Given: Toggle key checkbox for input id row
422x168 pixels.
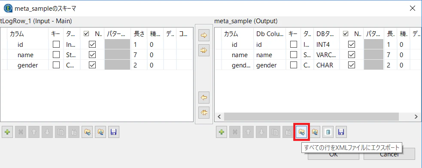Looking at the screenshot, I should 56,44.
